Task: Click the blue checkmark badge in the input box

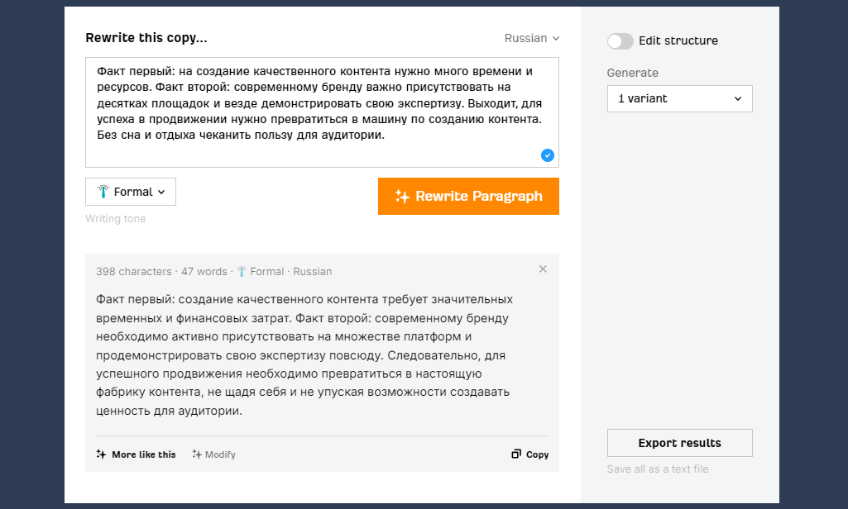Action: coord(547,155)
